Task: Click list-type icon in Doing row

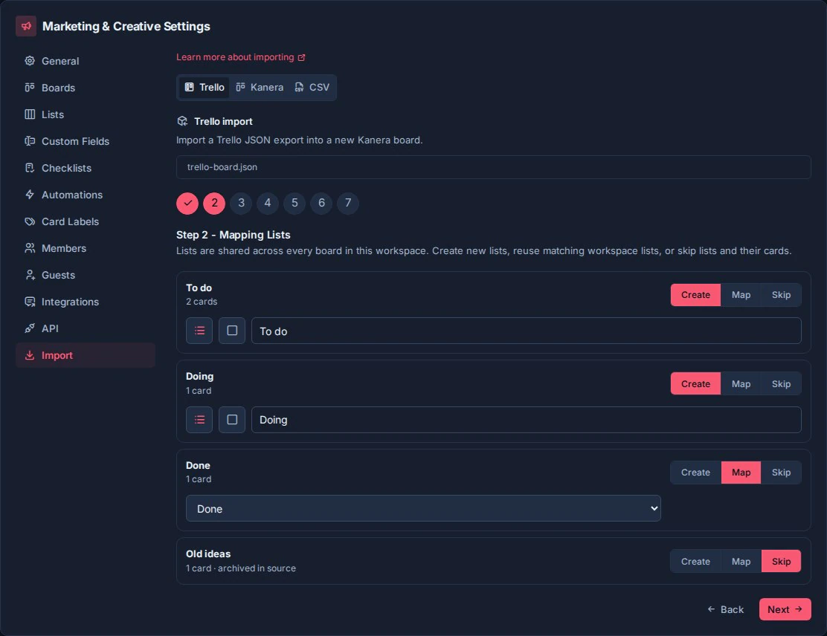Action: tap(199, 420)
